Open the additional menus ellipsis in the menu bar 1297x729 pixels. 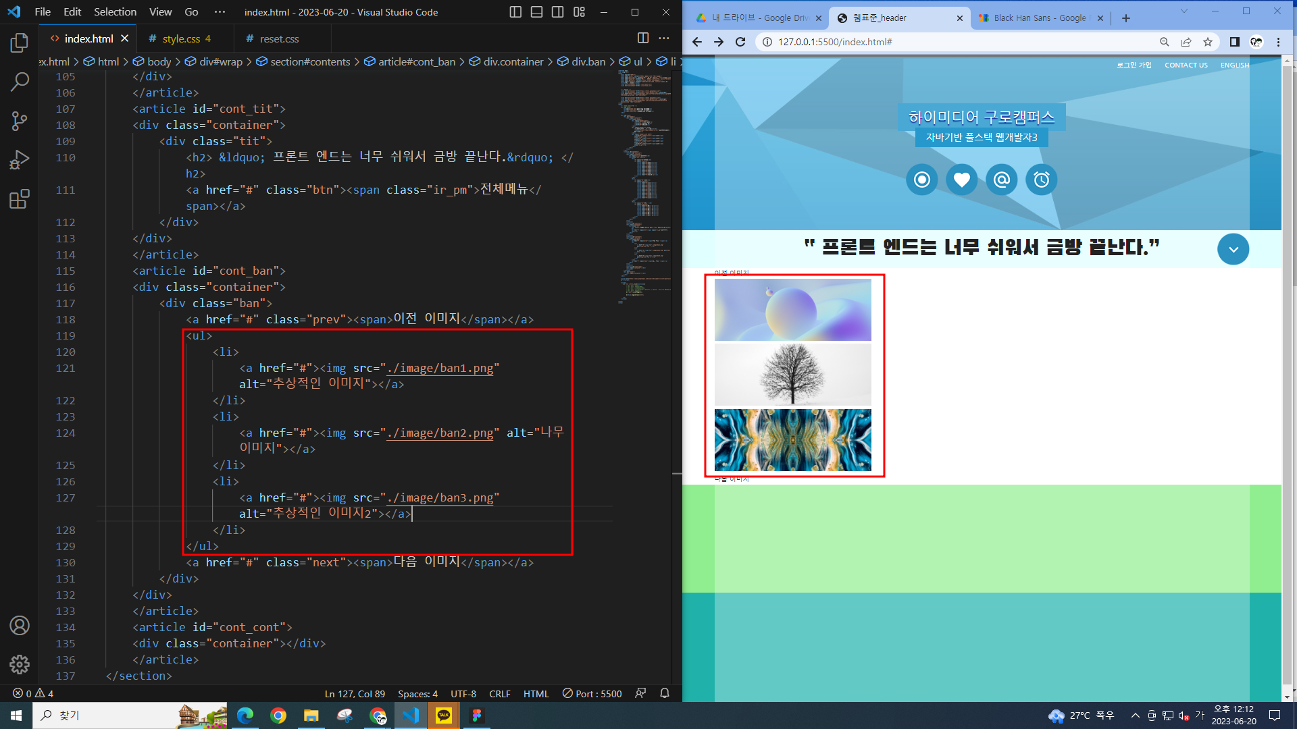click(x=220, y=12)
